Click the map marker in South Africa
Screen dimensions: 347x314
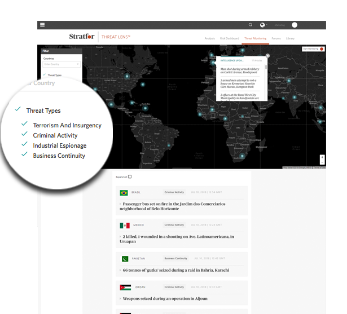point(242,156)
